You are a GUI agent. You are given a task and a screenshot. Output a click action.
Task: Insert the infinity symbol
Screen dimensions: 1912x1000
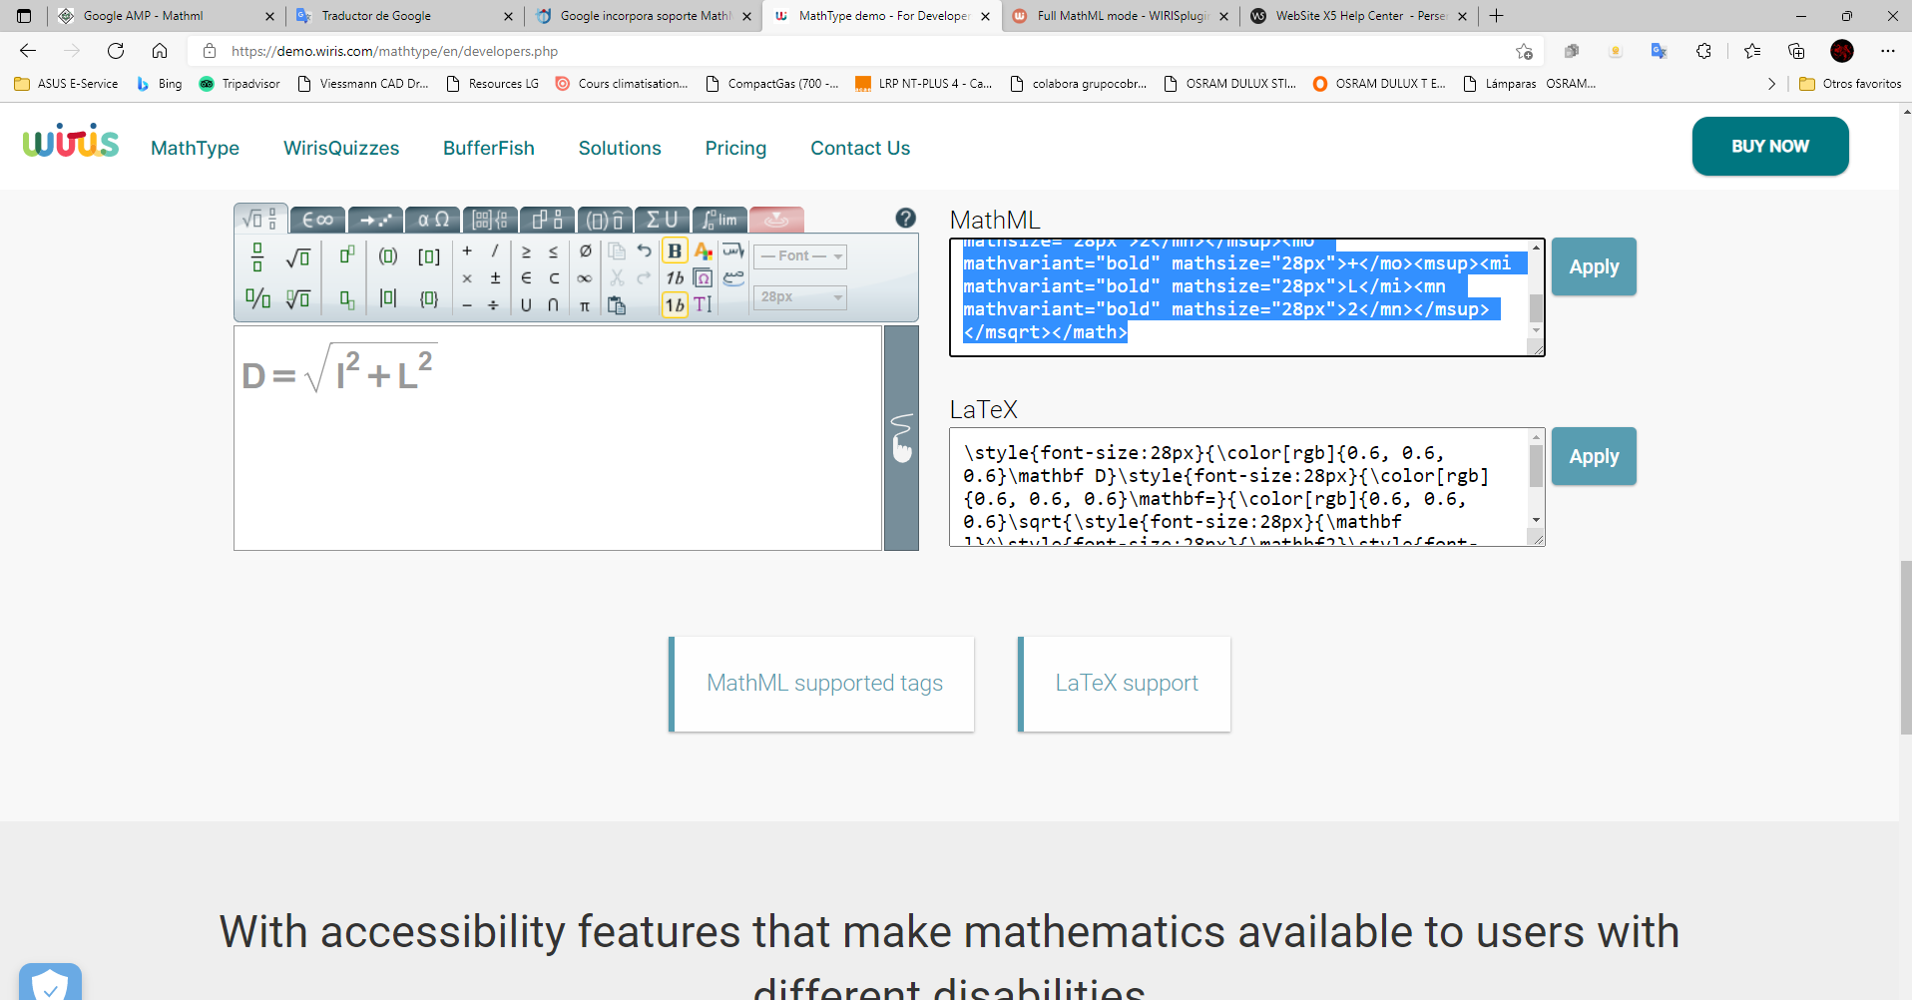click(x=585, y=278)
